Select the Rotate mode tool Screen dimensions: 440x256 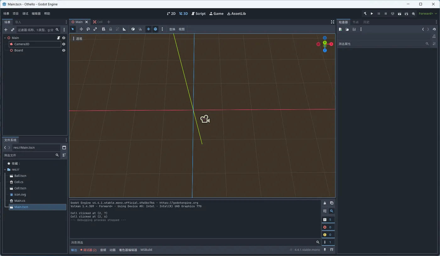[88, 29]
